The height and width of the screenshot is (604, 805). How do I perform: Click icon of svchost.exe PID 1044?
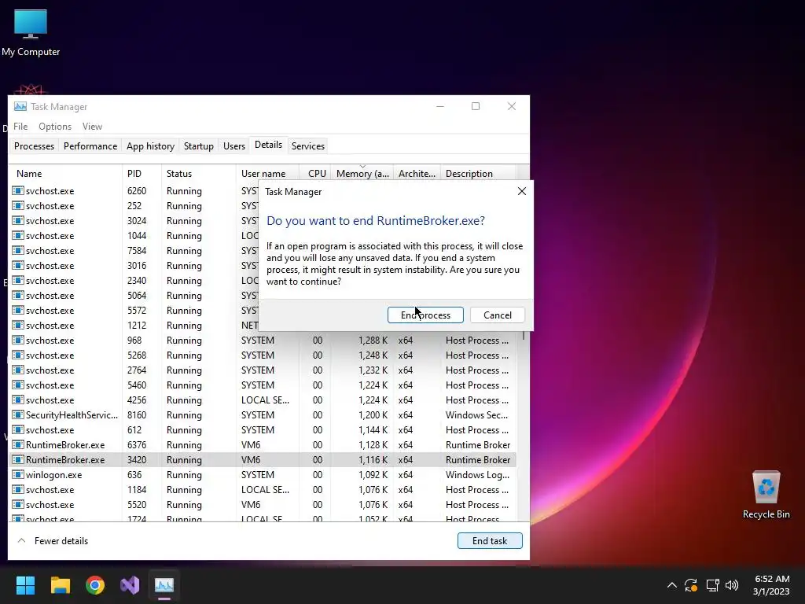pyautogui.click(x=18, y=235)
